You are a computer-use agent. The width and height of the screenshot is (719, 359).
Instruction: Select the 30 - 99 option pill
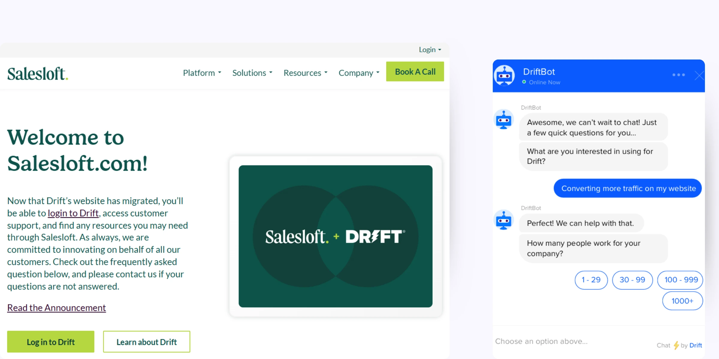(x=632, y=280)
